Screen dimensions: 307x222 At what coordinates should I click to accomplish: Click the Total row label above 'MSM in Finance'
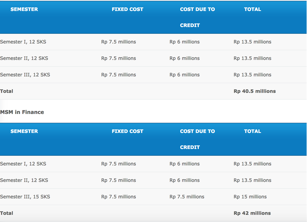(x=6, y=91)
